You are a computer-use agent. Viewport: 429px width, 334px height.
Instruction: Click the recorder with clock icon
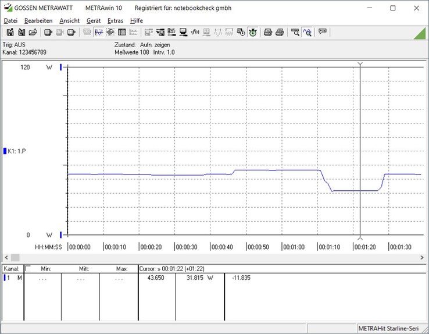tap(241, 33)
